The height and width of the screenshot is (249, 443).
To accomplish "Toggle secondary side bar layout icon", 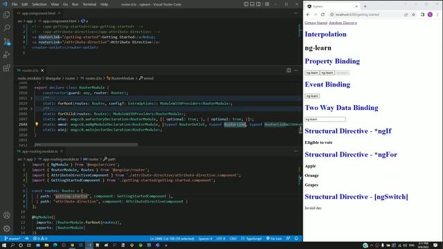I will click(x=258, y=4).
